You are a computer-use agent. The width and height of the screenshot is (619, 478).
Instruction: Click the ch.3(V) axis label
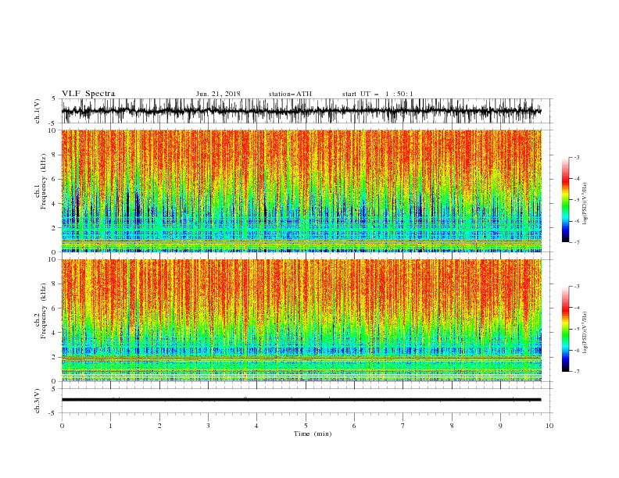pyautogui.click(x=38, y=401)
